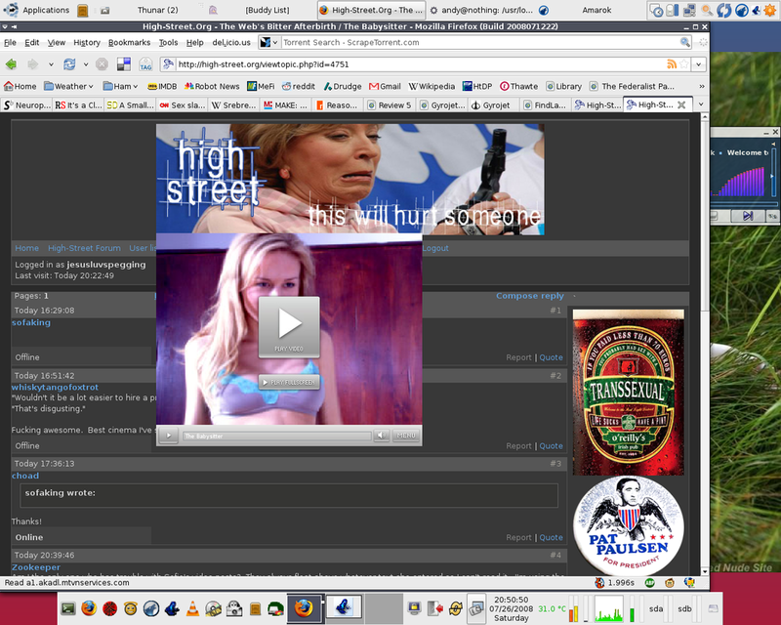Viewport: 781px width, 625px height.
Task: Click the RSS feed icon in address bar
Action: point(672,64)
